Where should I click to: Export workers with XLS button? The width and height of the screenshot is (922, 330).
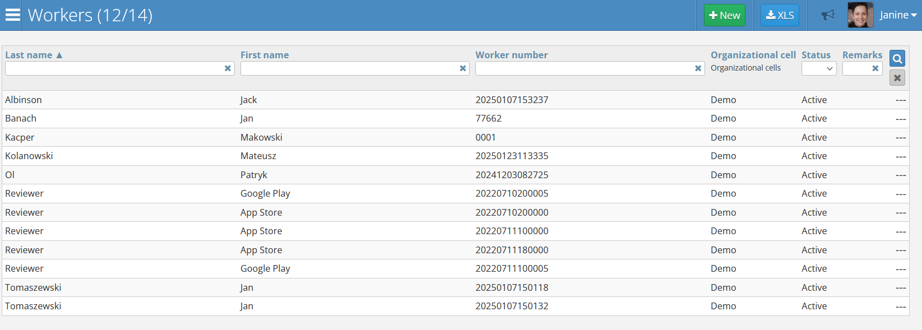pos(780,15)
